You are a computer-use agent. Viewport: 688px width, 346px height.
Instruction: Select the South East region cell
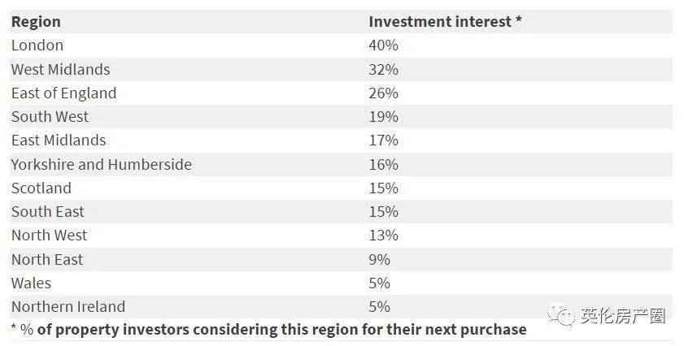coord(47,212)
